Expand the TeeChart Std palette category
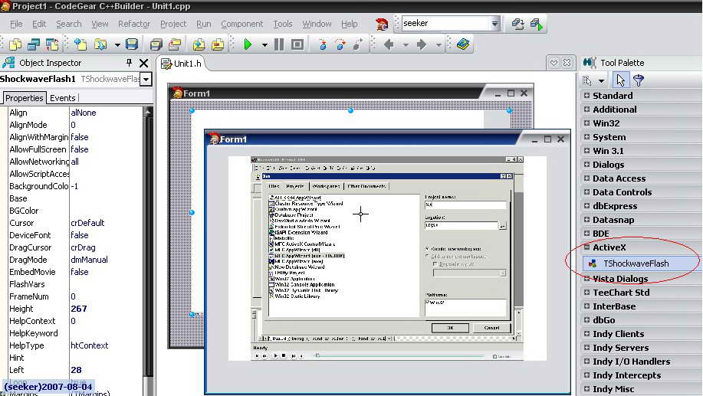Screen dimensions: 703x396 point(586,292)
